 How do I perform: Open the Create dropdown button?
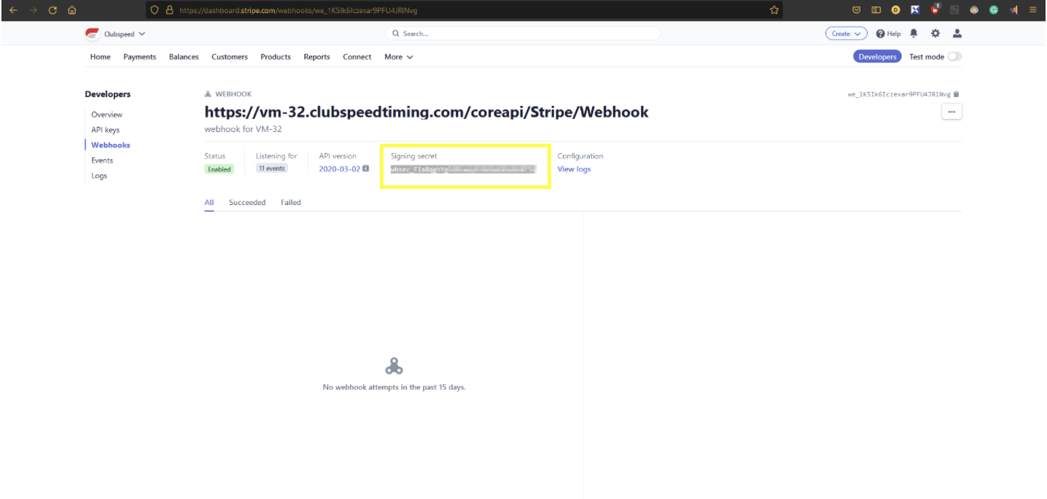click(846, 34)
